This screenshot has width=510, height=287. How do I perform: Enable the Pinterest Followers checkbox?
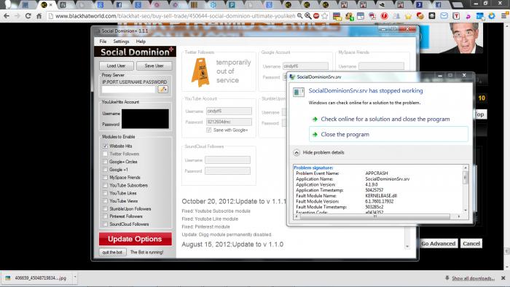point(105,216)
